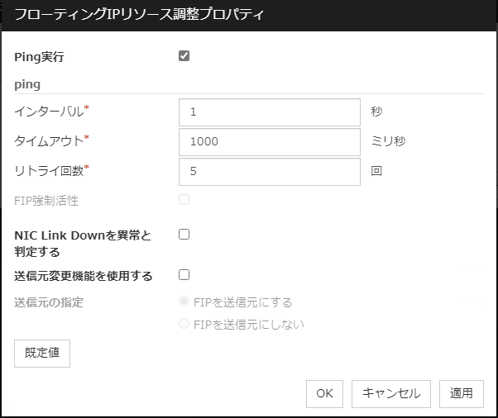This screenshot has height=418, width=498.
Task: Uncheck the Ping実行 checkbox
Action: pos(184,56)
